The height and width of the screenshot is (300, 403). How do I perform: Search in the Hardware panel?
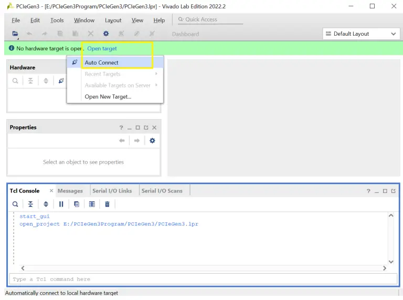(15, 81)
